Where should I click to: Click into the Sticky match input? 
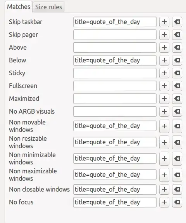coord(115,73)
